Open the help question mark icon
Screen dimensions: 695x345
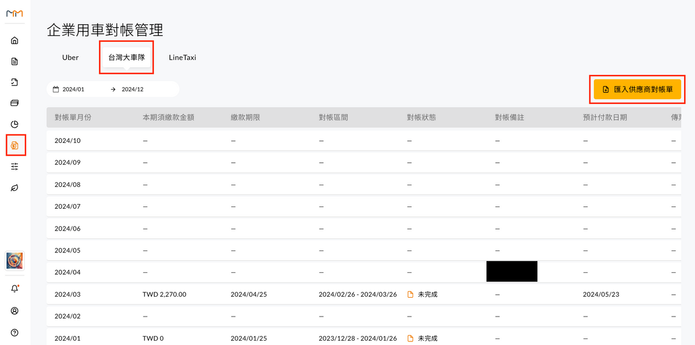(15, 332)
